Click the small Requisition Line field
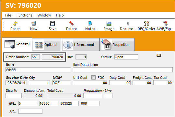The height and width of the screenshot is (117, 175). click(x=108, y=96)
